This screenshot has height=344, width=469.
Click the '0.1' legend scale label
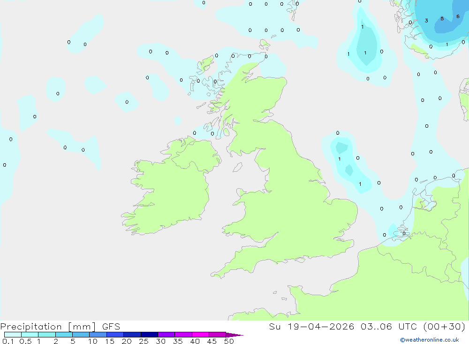coord(8,341)
